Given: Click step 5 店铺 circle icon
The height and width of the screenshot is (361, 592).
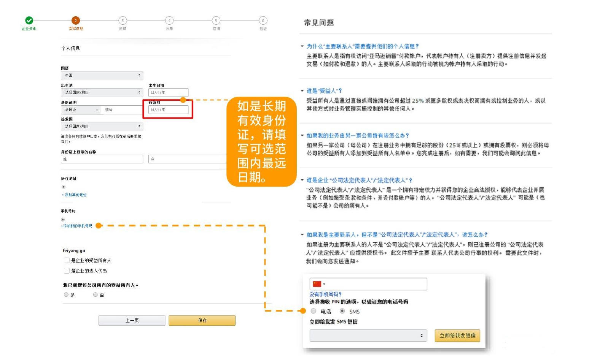Looking at the screenshot, I should 216,21.
